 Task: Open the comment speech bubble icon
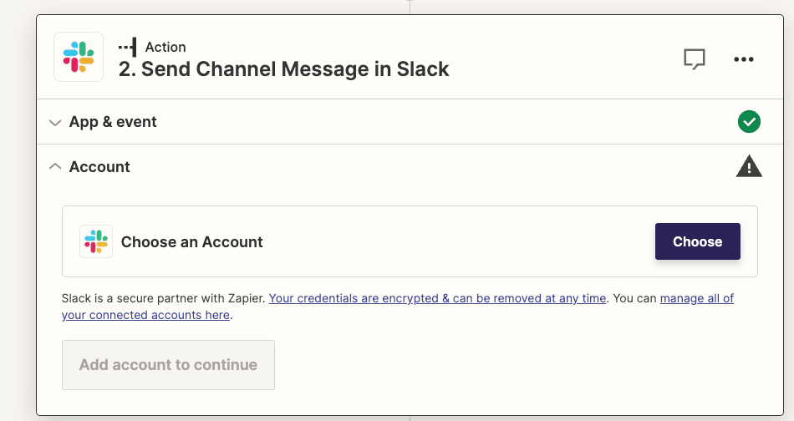click(695, 58)
